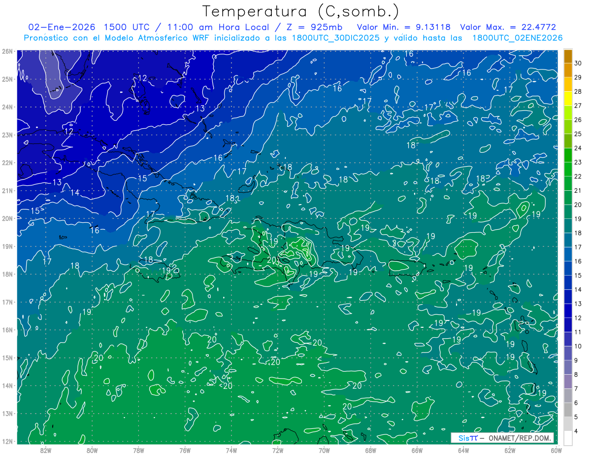591x457 pixels.
Task: Select the 80W longitude axis label
Action: (92, 450)
